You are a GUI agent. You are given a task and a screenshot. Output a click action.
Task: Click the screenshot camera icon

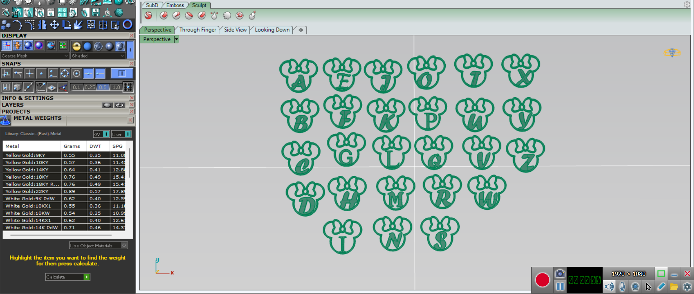[x=560, y=274]
